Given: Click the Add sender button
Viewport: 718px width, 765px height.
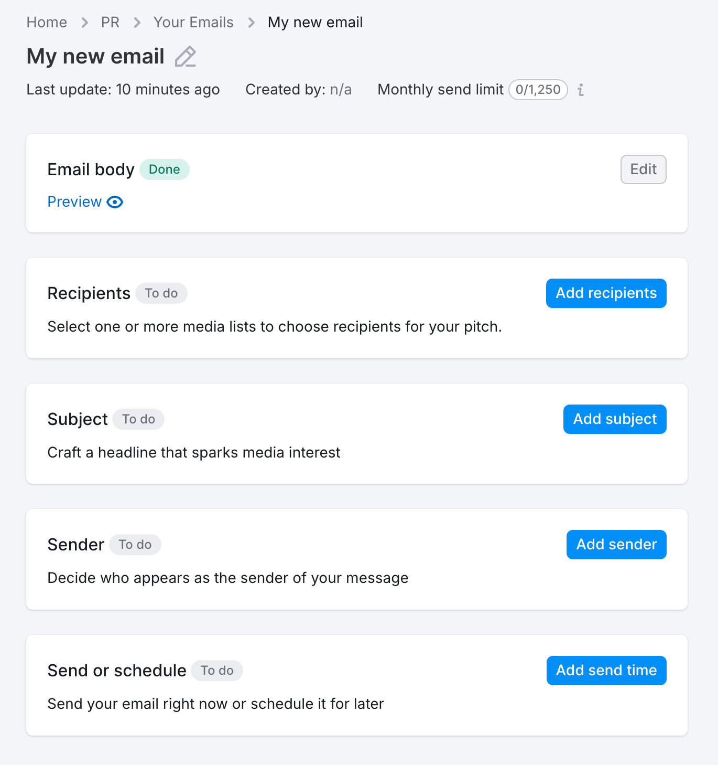Looking at the screenshot, I should coord(616,545).
